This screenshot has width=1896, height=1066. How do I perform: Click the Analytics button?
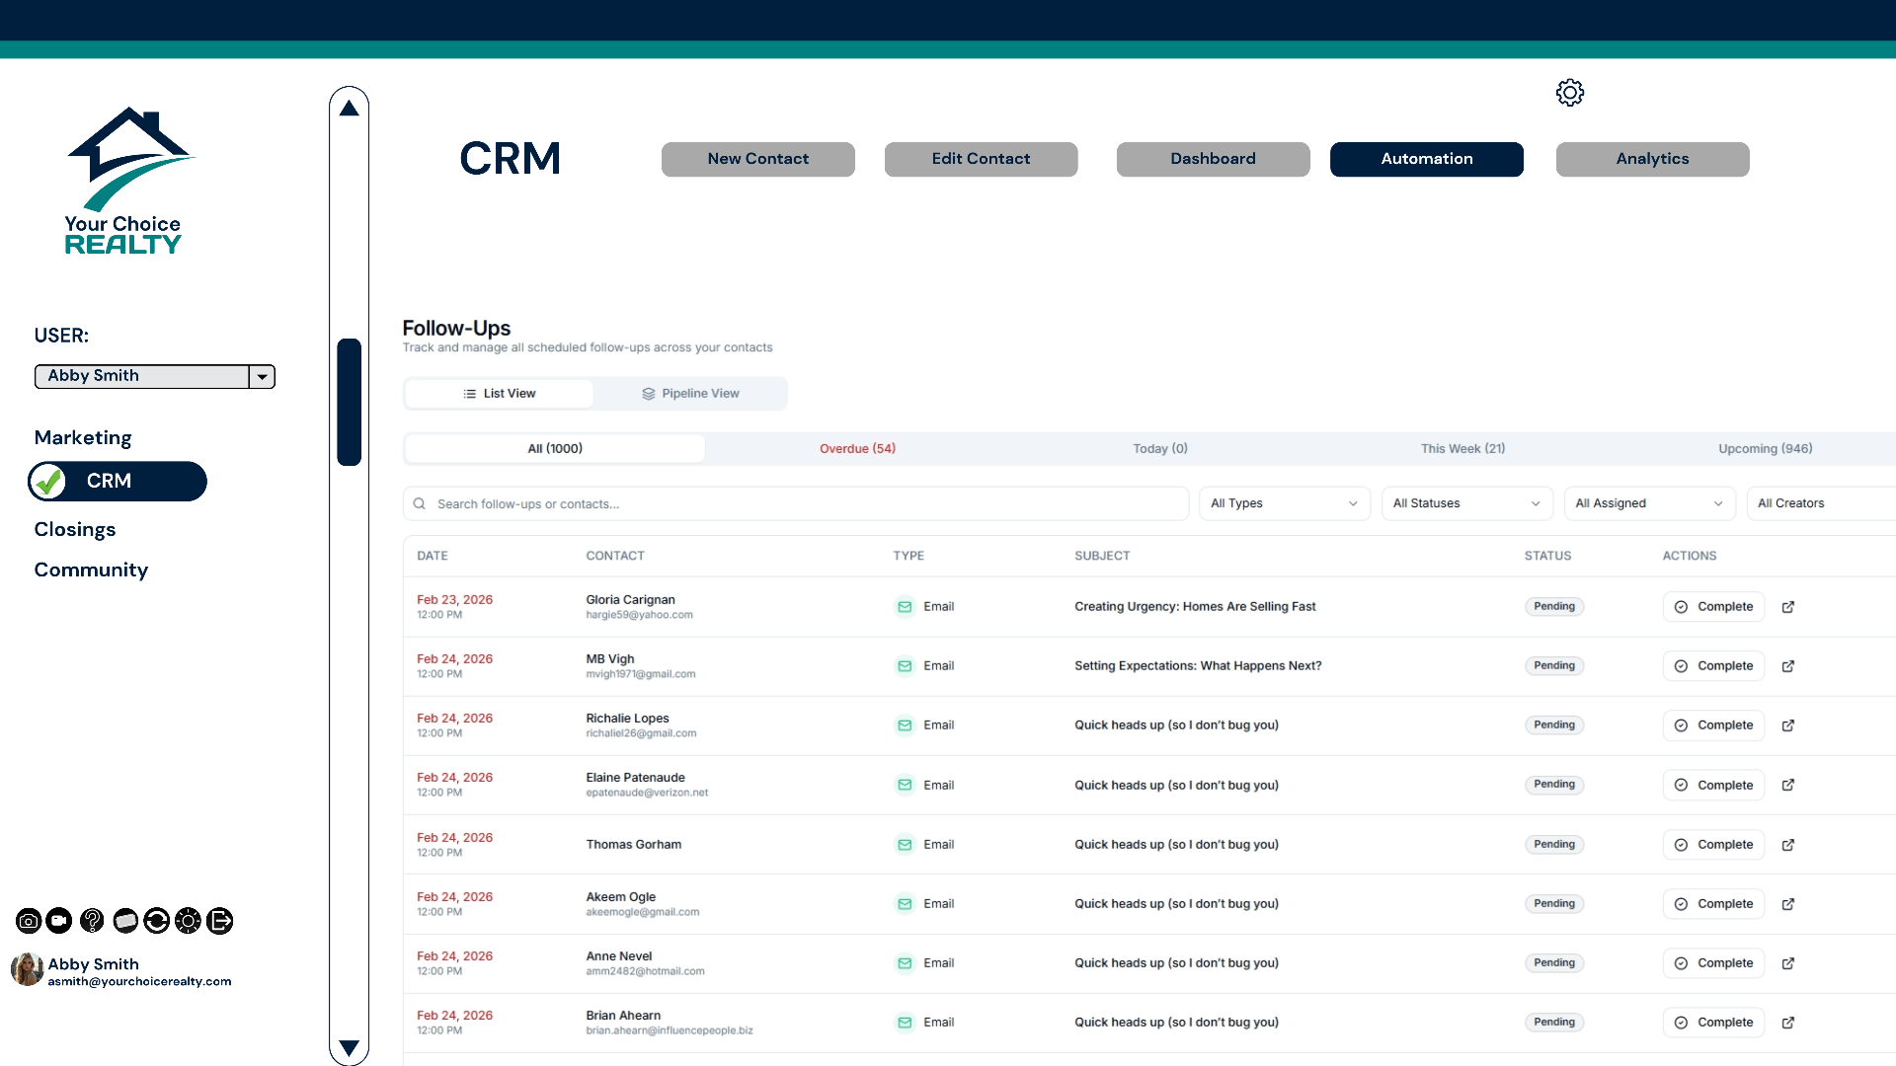point(1653,159)
